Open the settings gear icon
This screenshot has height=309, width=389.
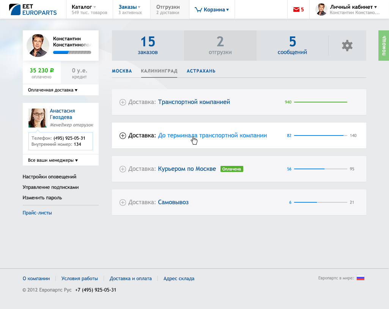347,46
